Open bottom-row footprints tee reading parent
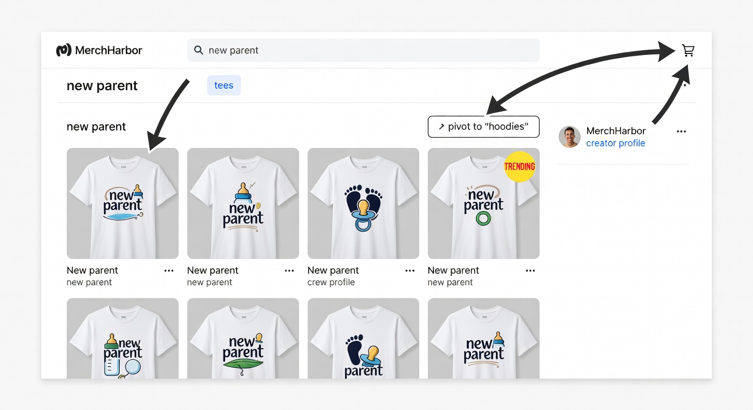The width and height of the screenshot is (753, 410). click(363, 338)
